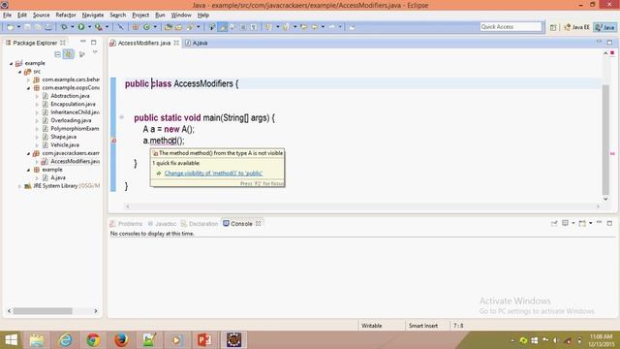Click the editor vertical scrollbar
Viewport: 620px width, 349px height.
pyautogui.click(x=605, y=140)
